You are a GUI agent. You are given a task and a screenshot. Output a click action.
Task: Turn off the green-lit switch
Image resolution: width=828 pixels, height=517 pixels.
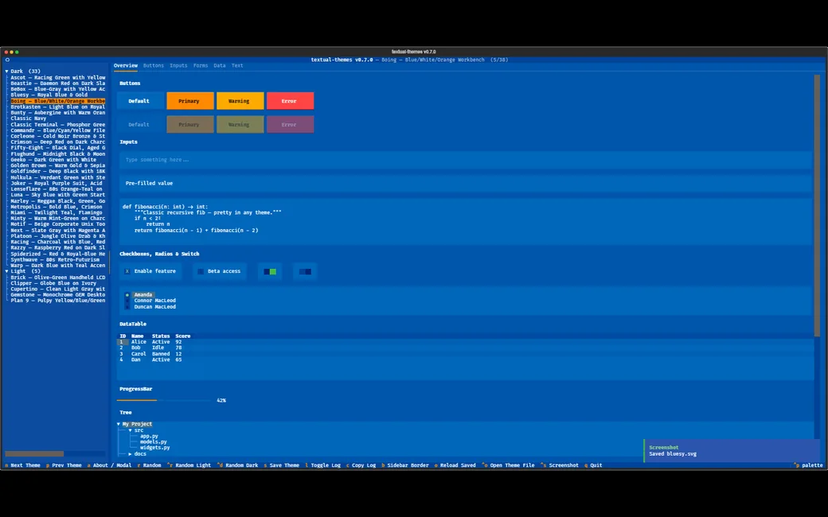tap(270, 272)
